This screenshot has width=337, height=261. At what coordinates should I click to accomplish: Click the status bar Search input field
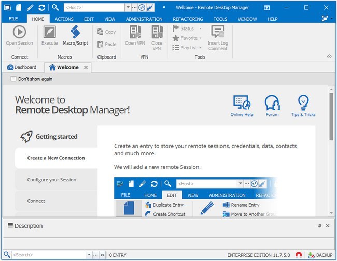coord(49,255)
